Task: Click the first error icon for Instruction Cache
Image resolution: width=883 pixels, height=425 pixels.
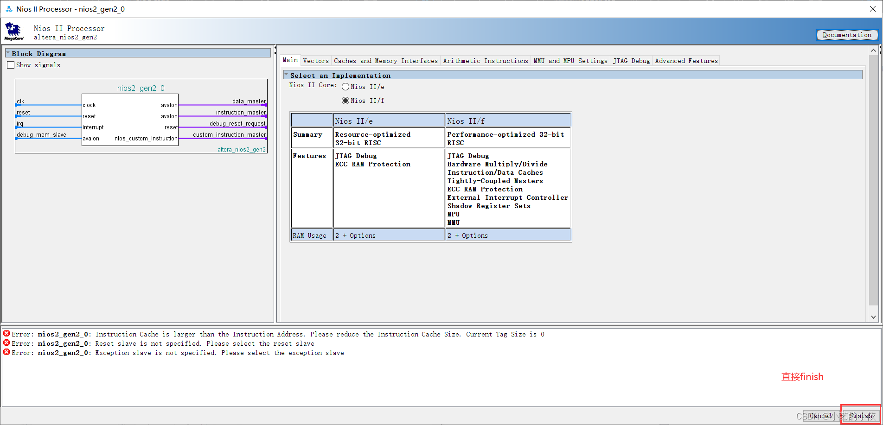Action: 6,334
